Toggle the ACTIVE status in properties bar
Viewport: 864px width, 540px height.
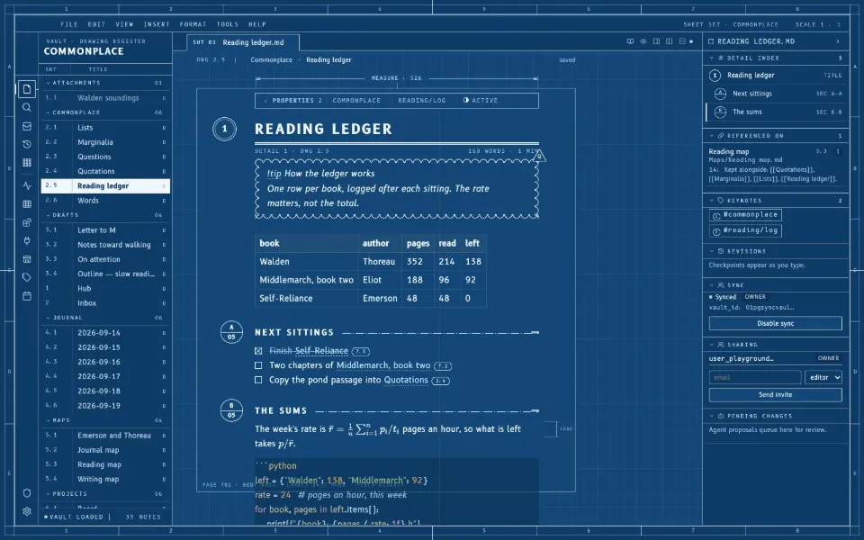coord(481,100)
